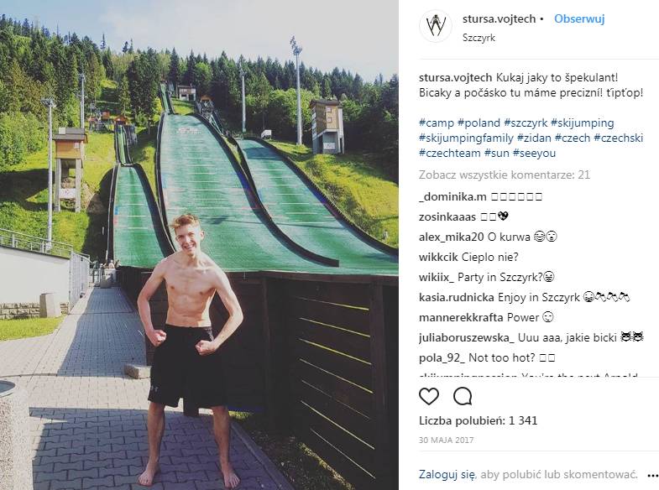Open the #skijumpingfamily hashtag
Image resolution: width=659 pixels, height=490 pixels.
466,138
